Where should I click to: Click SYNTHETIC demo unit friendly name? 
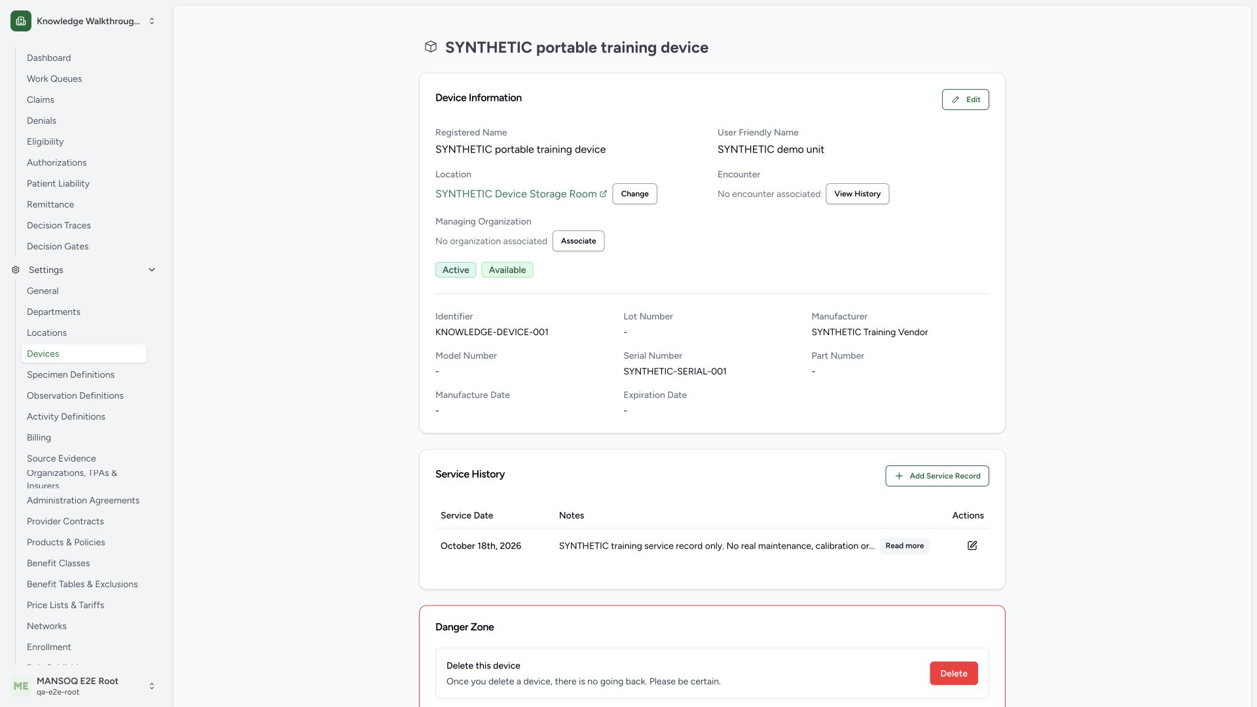771,149
